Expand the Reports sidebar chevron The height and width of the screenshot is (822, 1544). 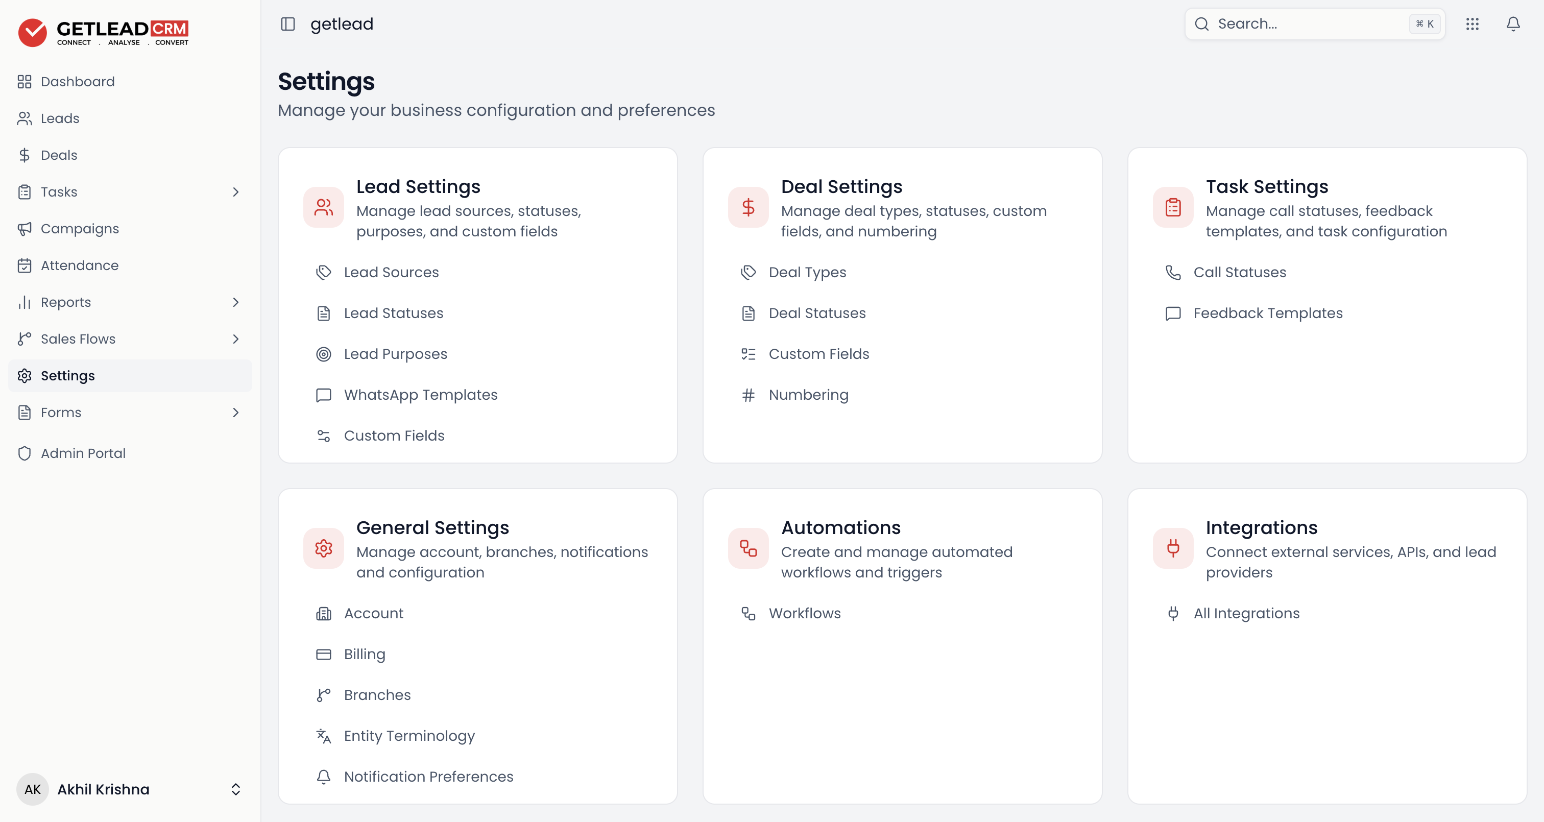(235, 302)
